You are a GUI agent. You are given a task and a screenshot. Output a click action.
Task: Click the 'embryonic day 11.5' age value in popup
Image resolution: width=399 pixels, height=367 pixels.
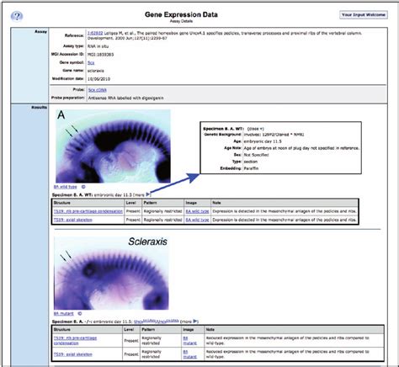pos(263,141)
